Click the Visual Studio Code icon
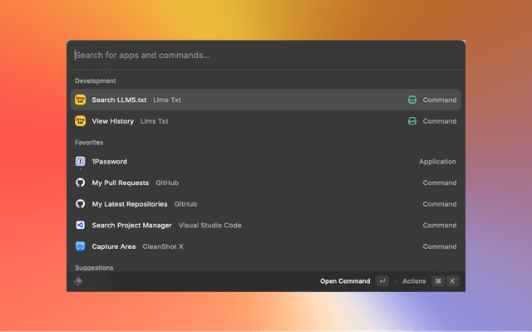This screenshot has height=332, width=532. 81,225
